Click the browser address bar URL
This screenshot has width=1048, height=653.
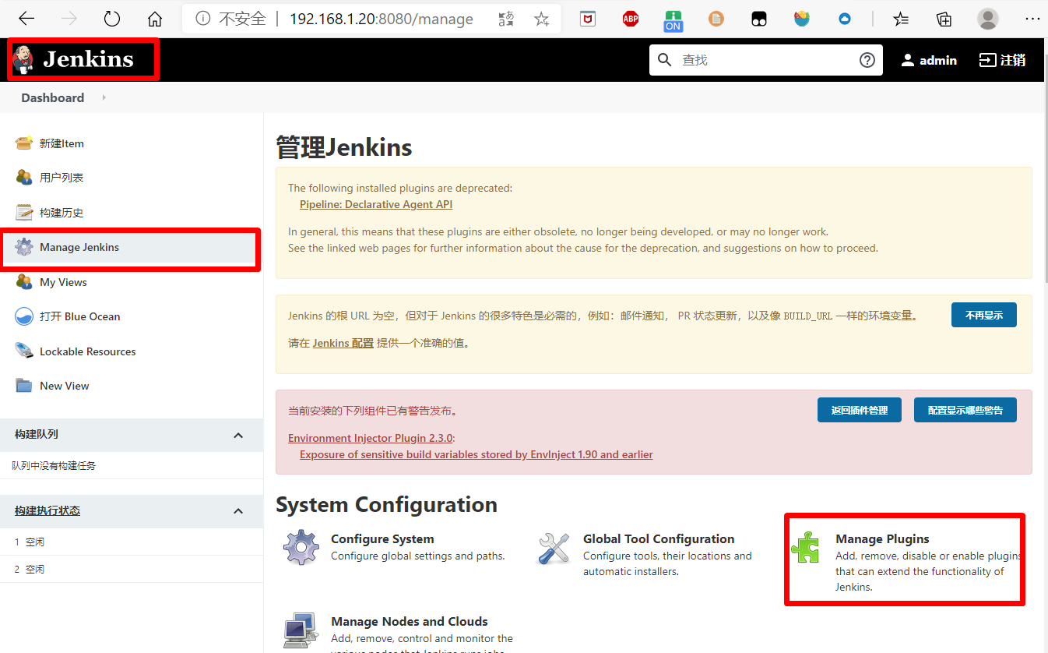381,19
